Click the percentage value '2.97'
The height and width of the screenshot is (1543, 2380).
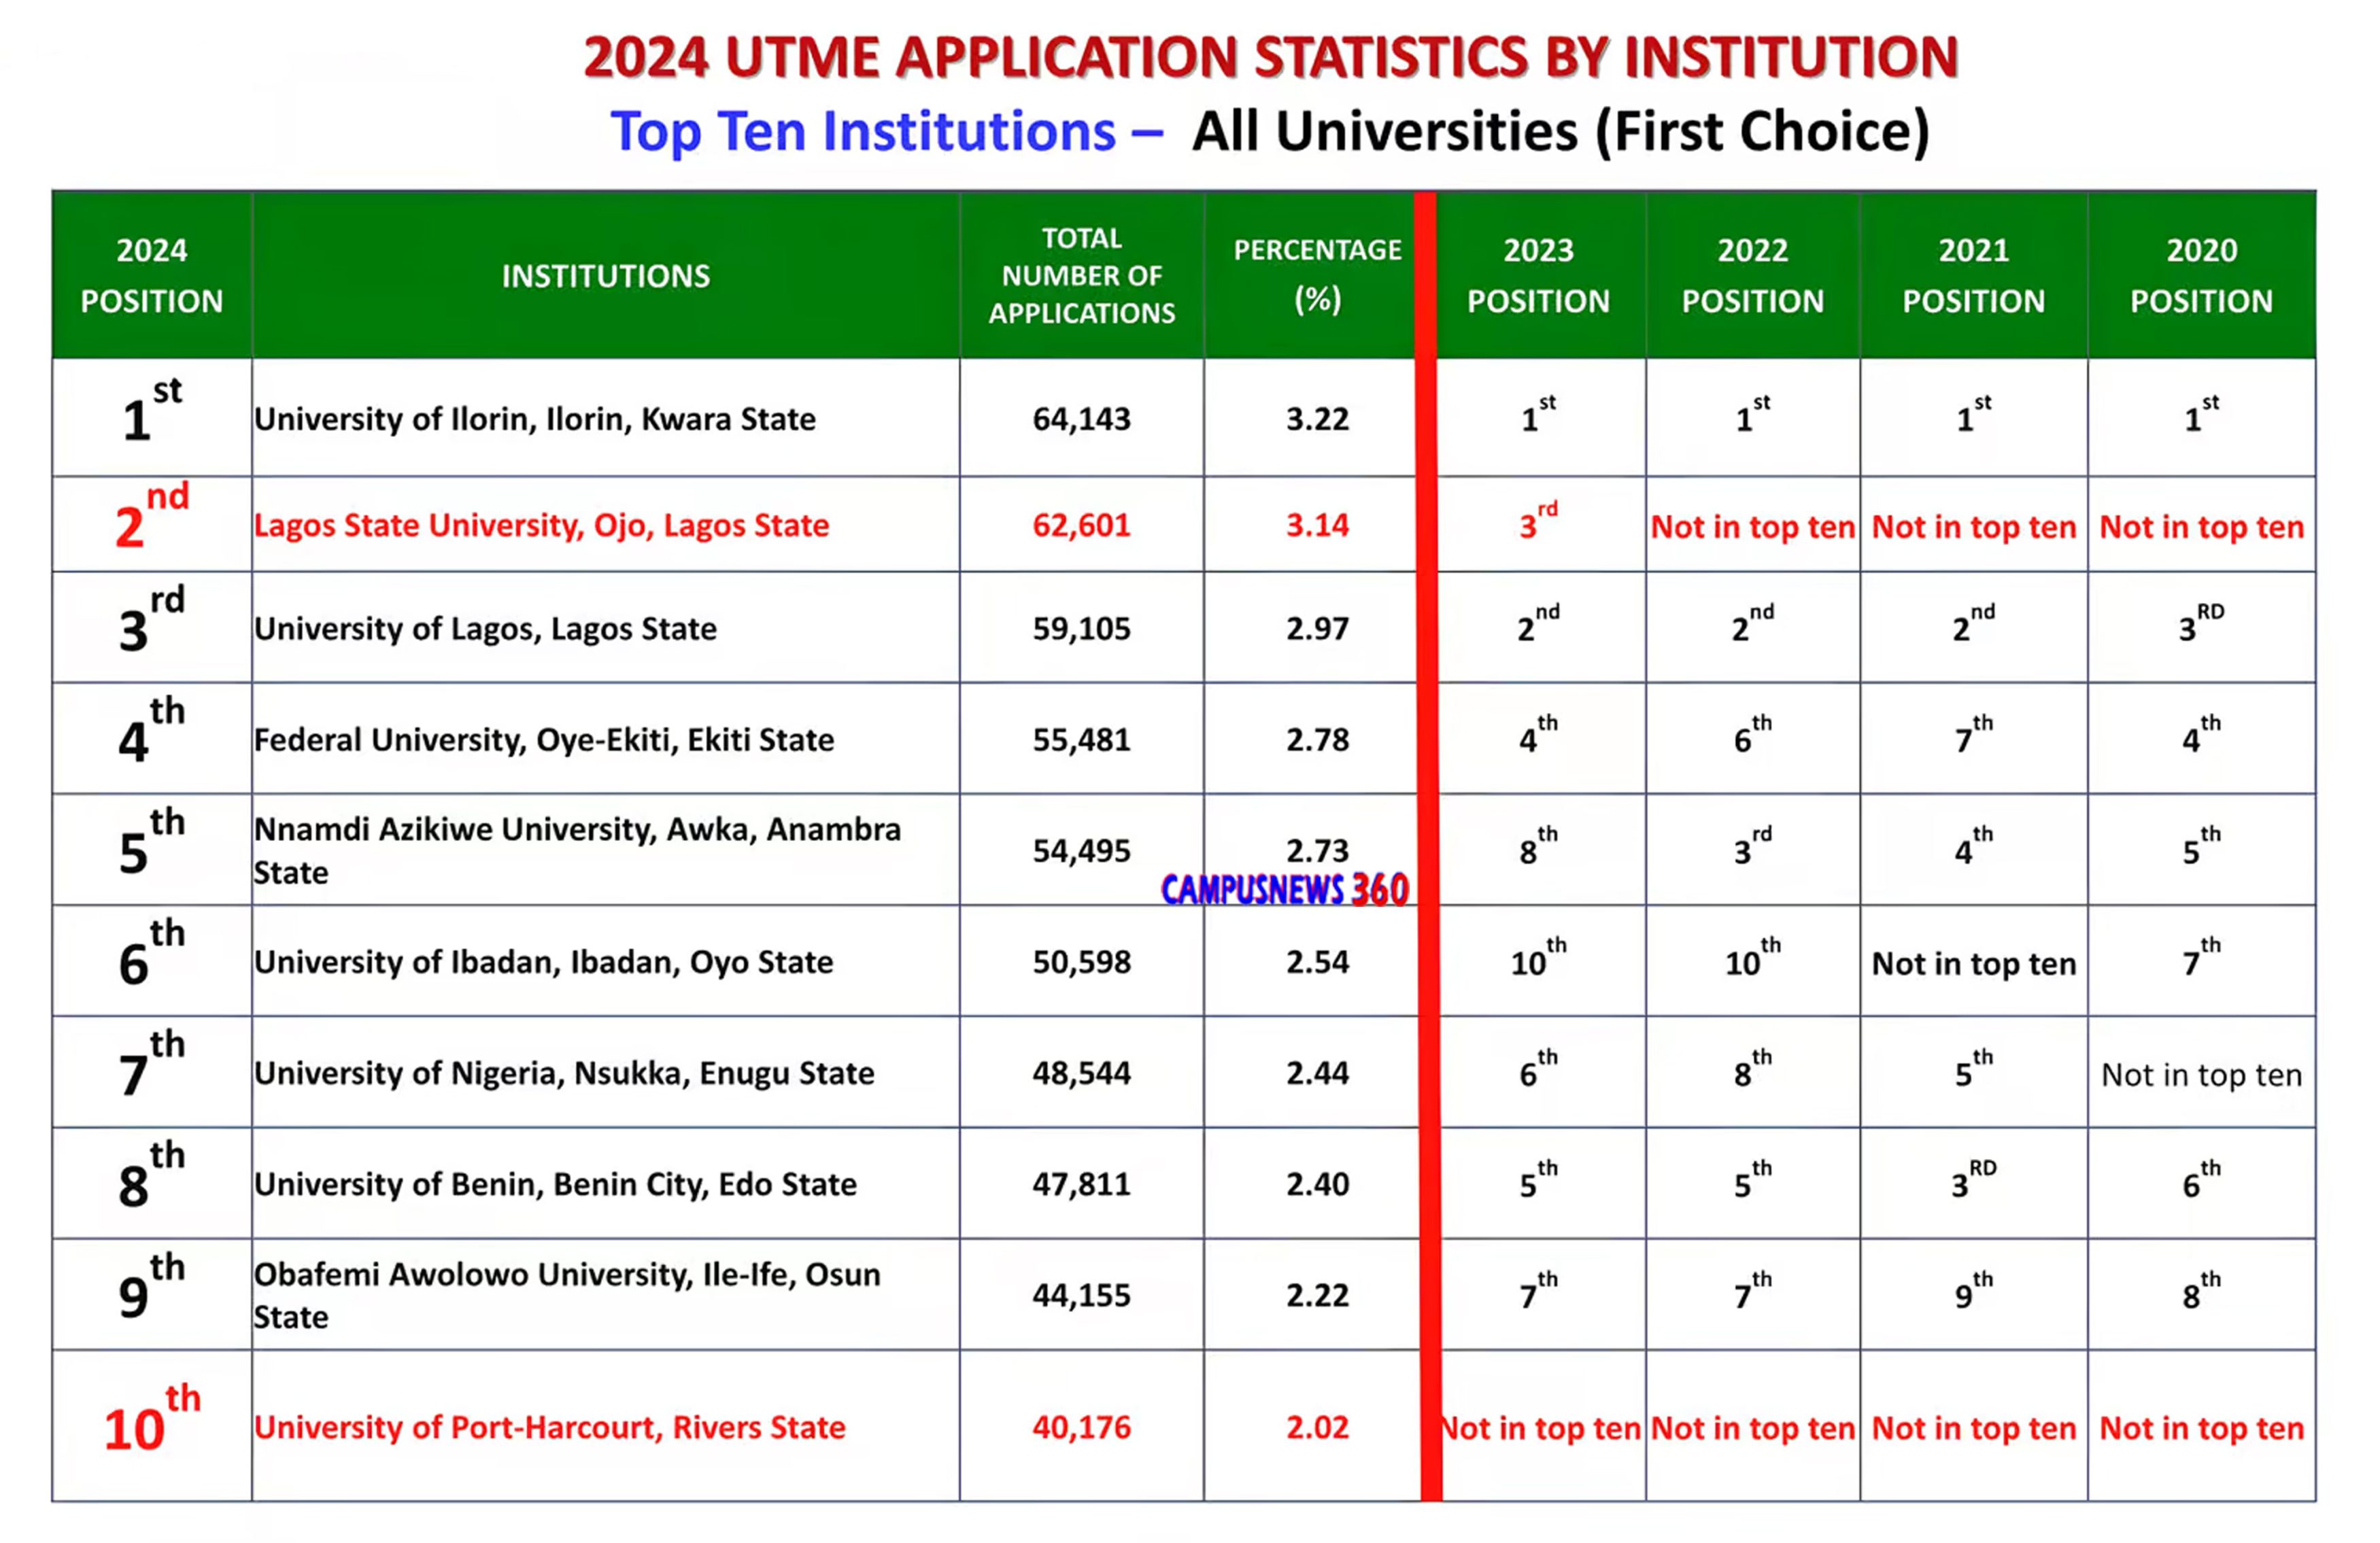pos(1318,629)
